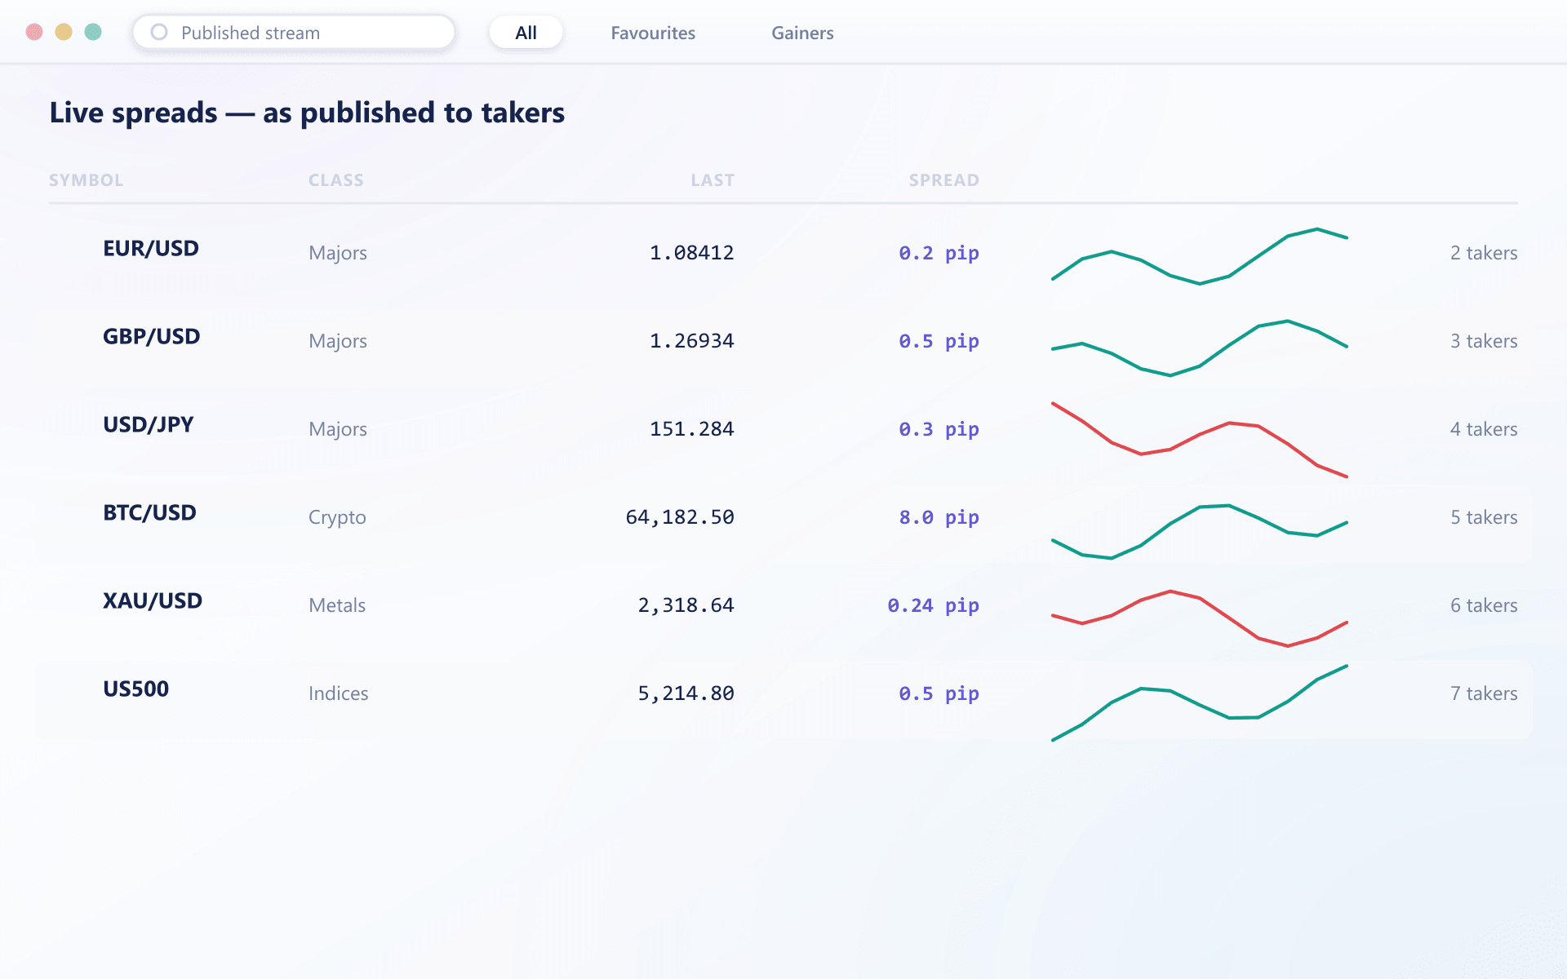Click the 4 takers label
This screenshot has height=979, width=1567.
pyautogui.click(x=1484, y=429)
